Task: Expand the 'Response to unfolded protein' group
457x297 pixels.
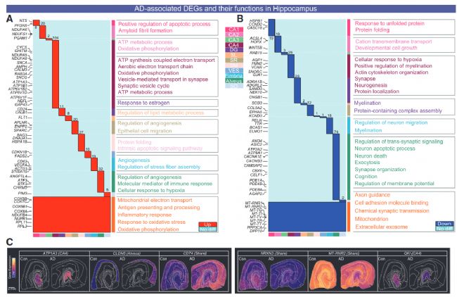Action: [393, 25]
